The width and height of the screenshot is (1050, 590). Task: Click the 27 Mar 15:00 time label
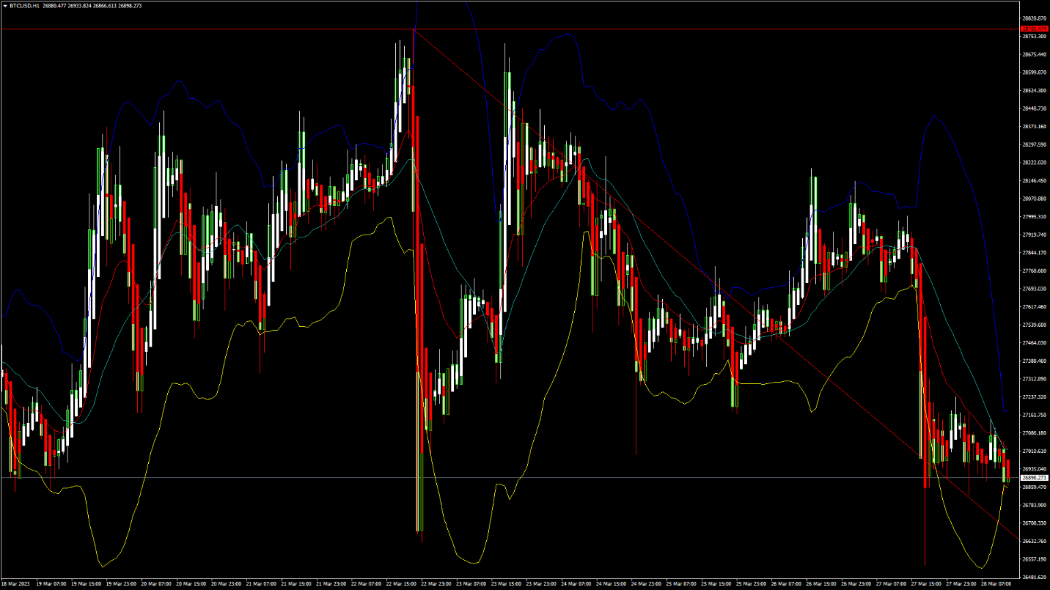click(x=925, y=584)
